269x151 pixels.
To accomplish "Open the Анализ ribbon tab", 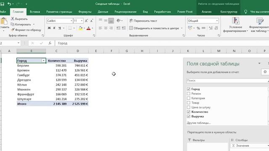I will coord(206,12).
